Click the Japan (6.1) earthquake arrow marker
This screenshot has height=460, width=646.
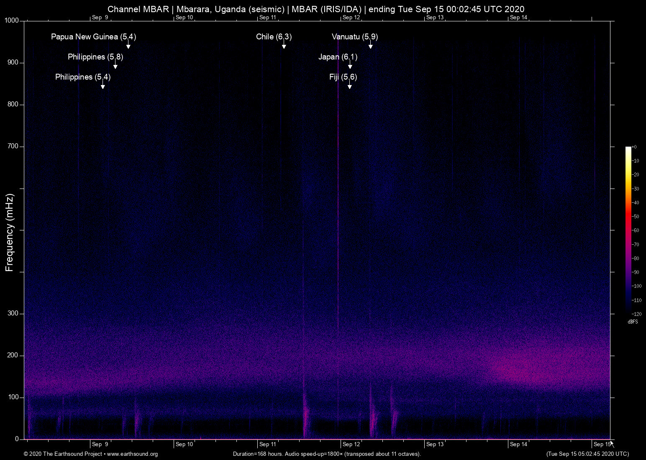point(351,66)
